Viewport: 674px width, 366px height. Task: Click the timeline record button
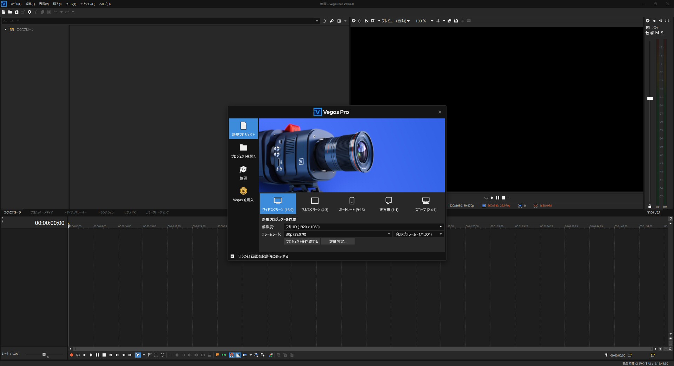click(x=72, y=355)
